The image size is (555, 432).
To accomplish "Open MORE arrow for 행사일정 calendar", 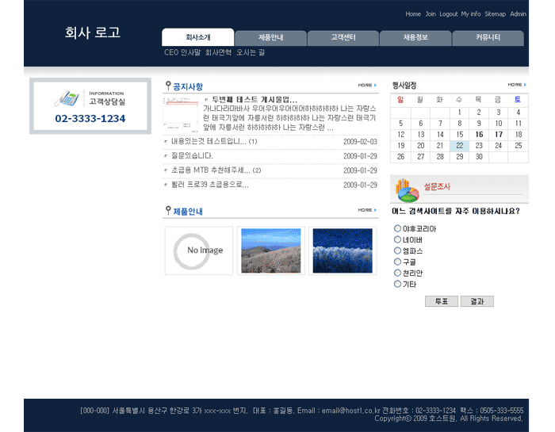I will click(x=517, y=85).
